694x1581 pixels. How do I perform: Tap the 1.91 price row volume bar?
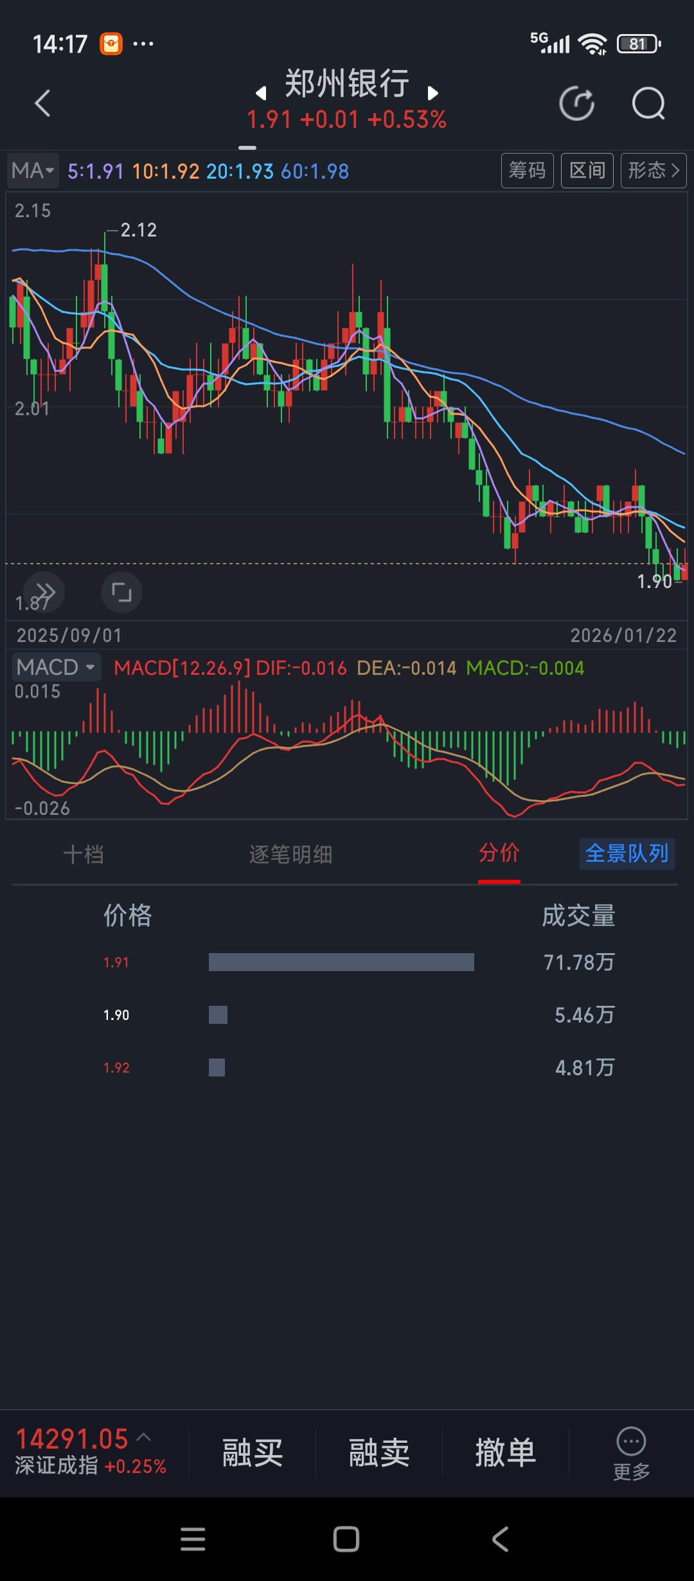341,962
